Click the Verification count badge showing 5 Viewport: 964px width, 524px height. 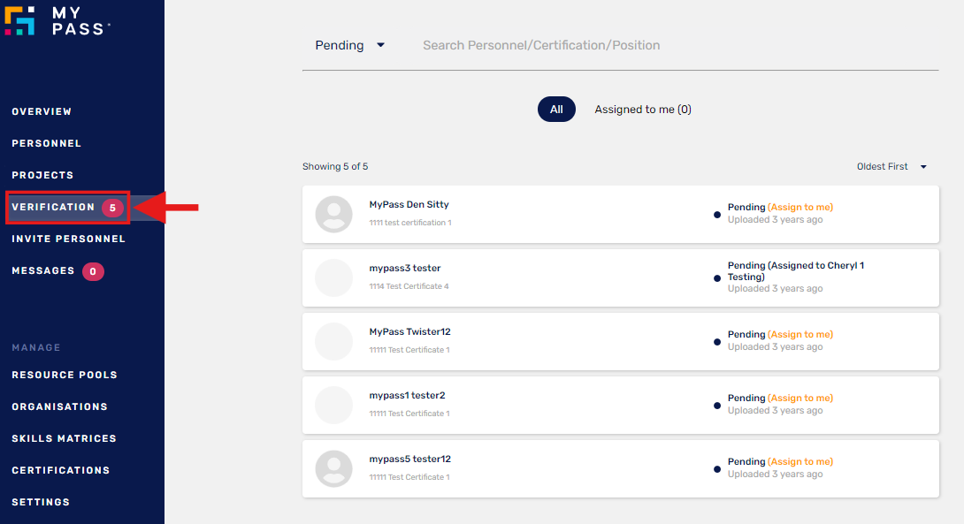[x=112, y=208]
